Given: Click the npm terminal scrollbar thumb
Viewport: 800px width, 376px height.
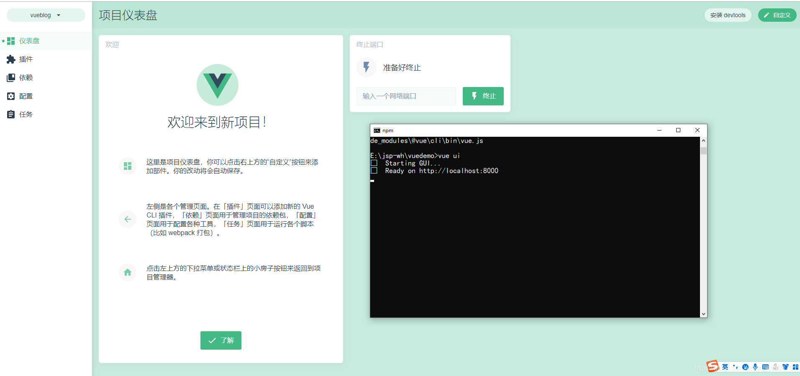Looking at the screenshot, I should click(703, 151).
